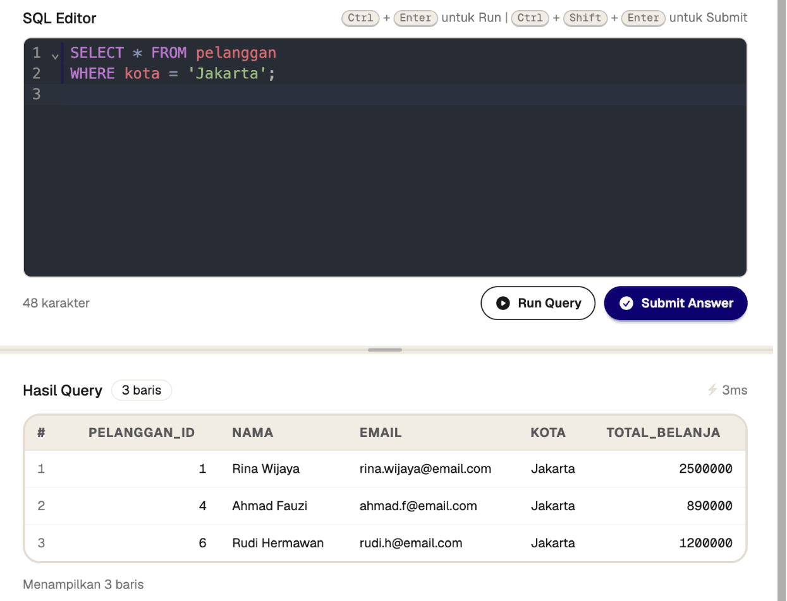The height and width of the screenshot is (601, 787).
Task: Click the lightning icon beside 3ms
Action: pos(713,390)
